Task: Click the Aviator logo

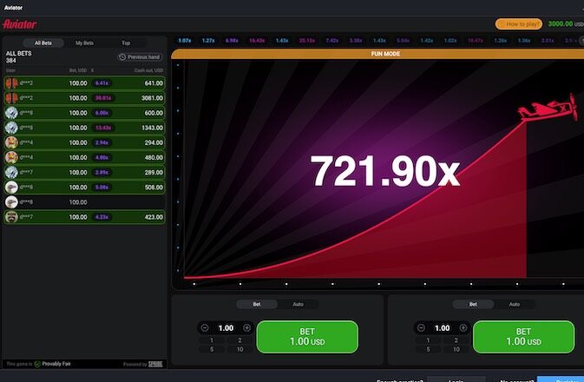Action: point(20,24)
